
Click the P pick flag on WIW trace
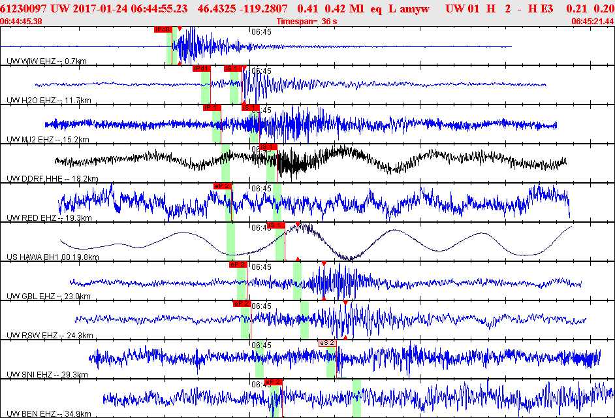click(x=163, y=29)
